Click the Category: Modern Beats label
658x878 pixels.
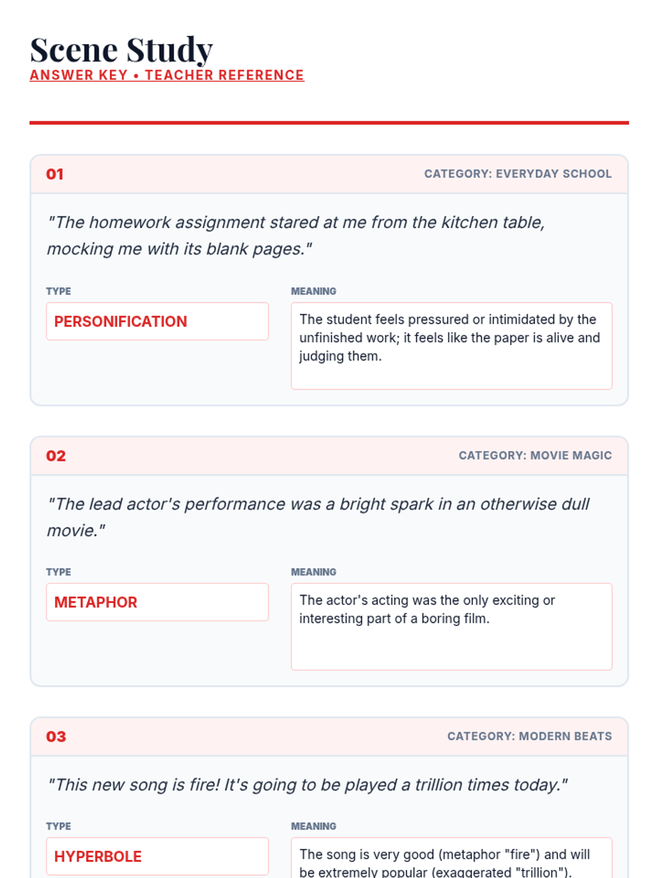530,736
